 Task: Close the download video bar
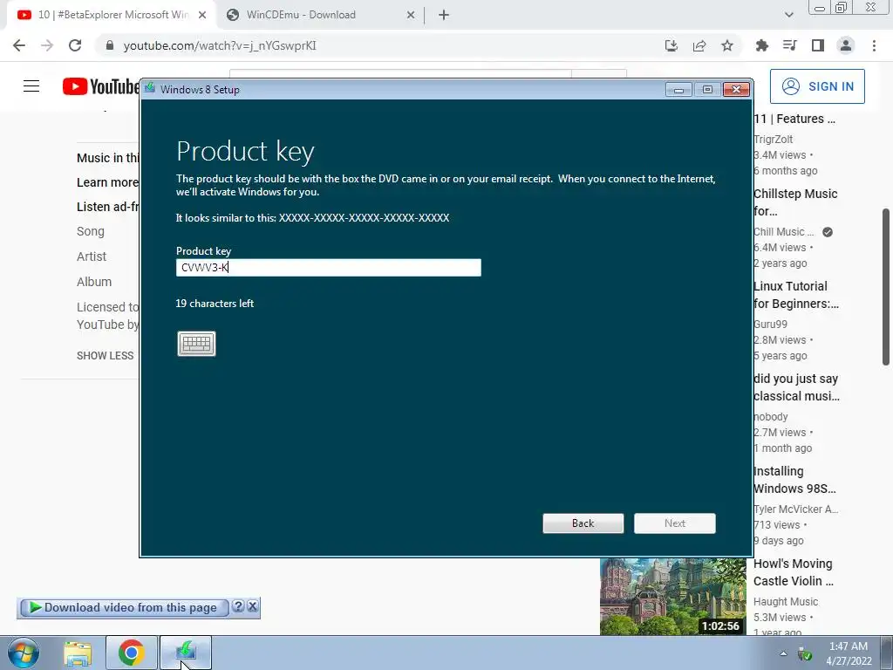[x=252, y=606]
